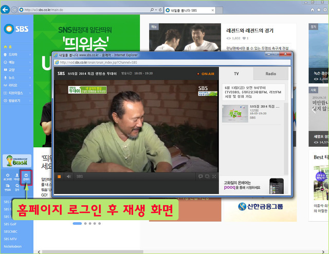Open browser settings gear icon
Image resolution: width=329 pixels, height=254 pixels.
(x=325, y=10)
